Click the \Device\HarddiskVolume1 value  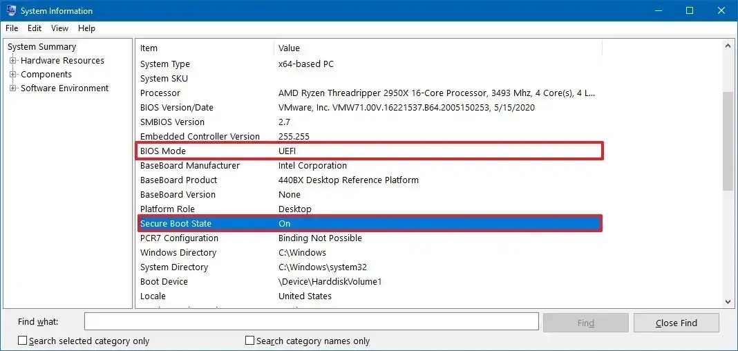[330, 282]
